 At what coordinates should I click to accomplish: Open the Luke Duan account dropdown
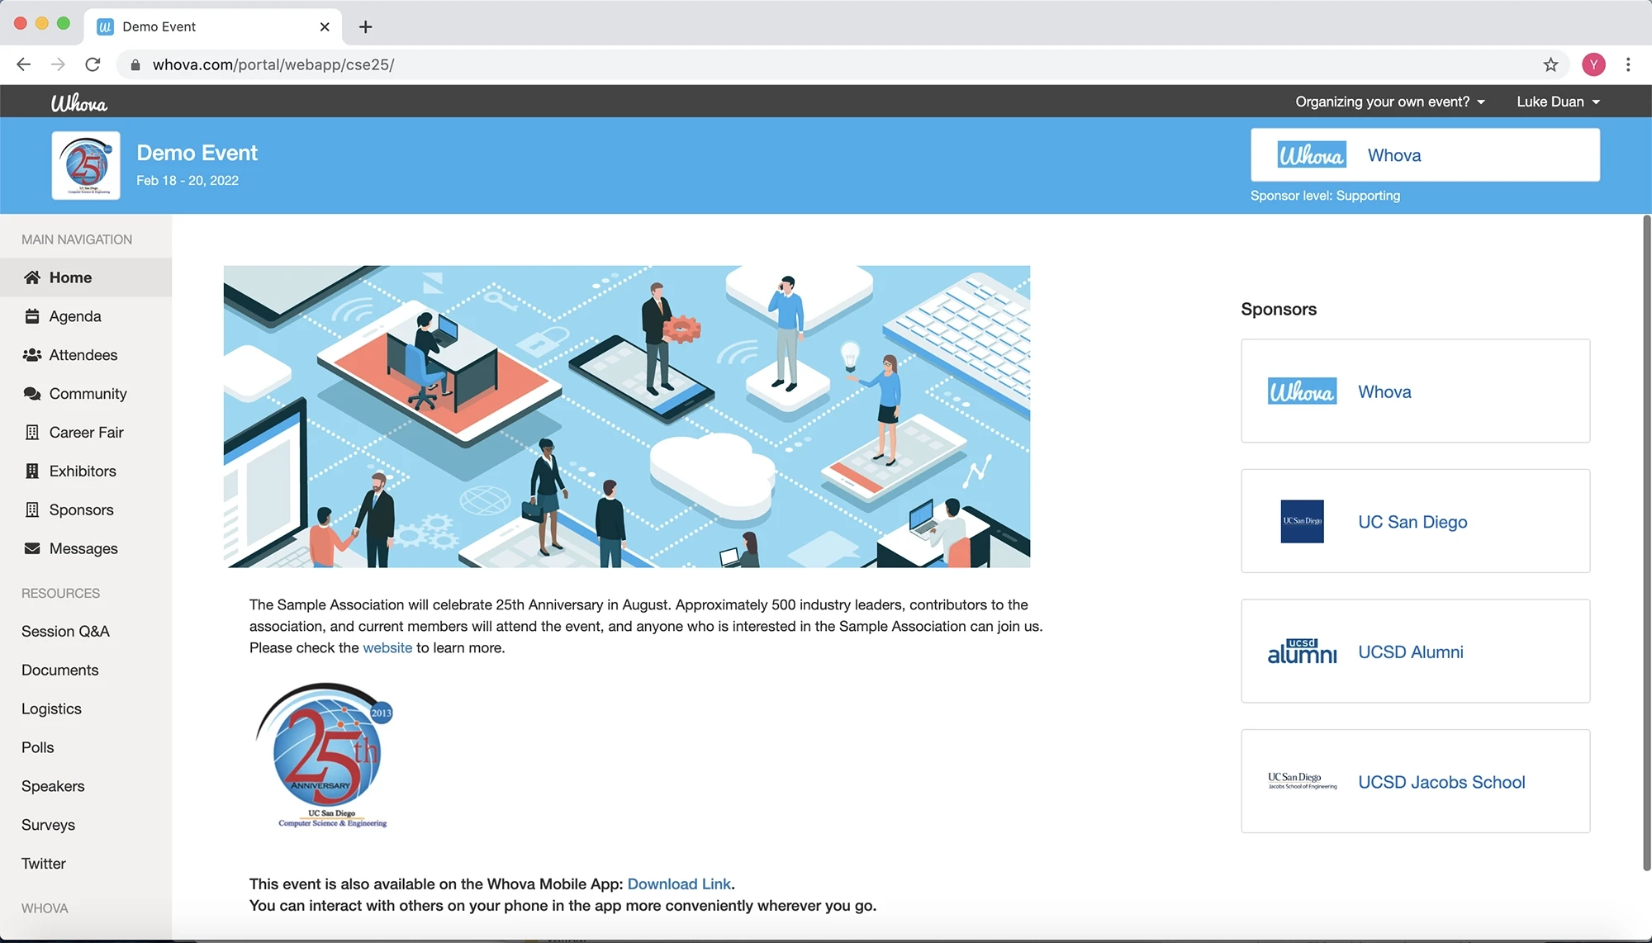(x=1556, y=101)
